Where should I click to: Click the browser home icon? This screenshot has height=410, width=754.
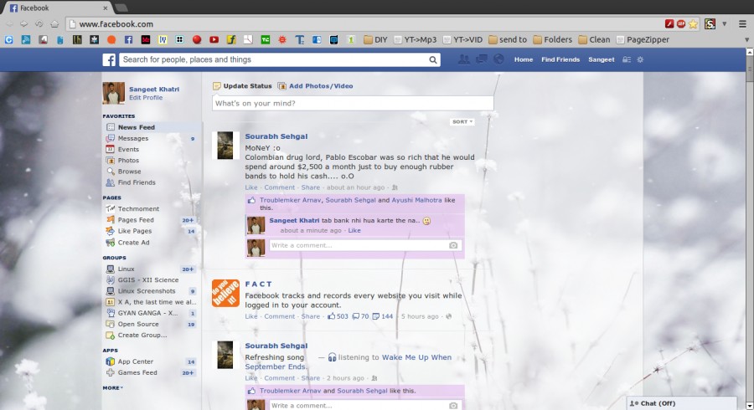tap(54, 23)
